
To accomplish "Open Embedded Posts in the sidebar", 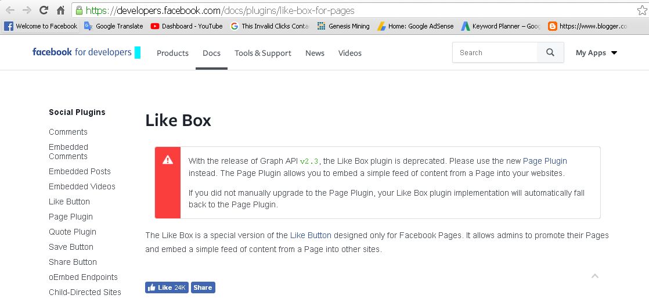I will (80, 171).
